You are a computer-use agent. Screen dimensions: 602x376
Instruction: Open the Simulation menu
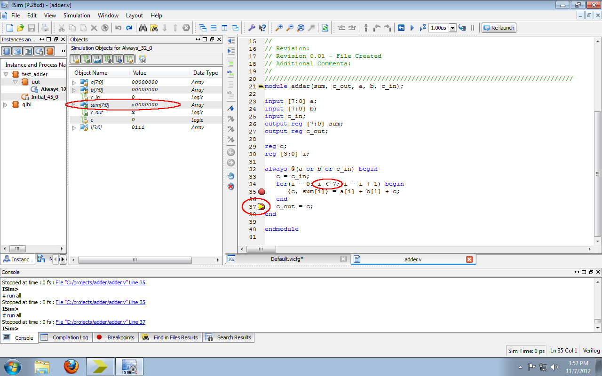coord(77,15)
